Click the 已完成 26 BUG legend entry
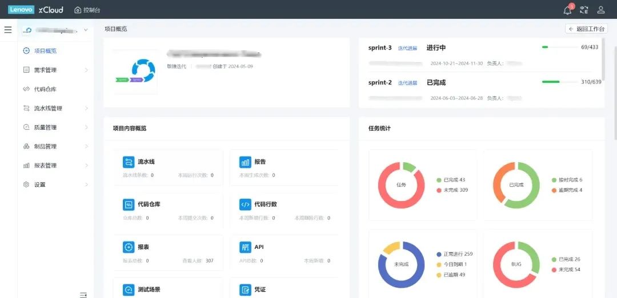Image resolution: width=617 pixels, height=298 pixels. tap(566, 260)
